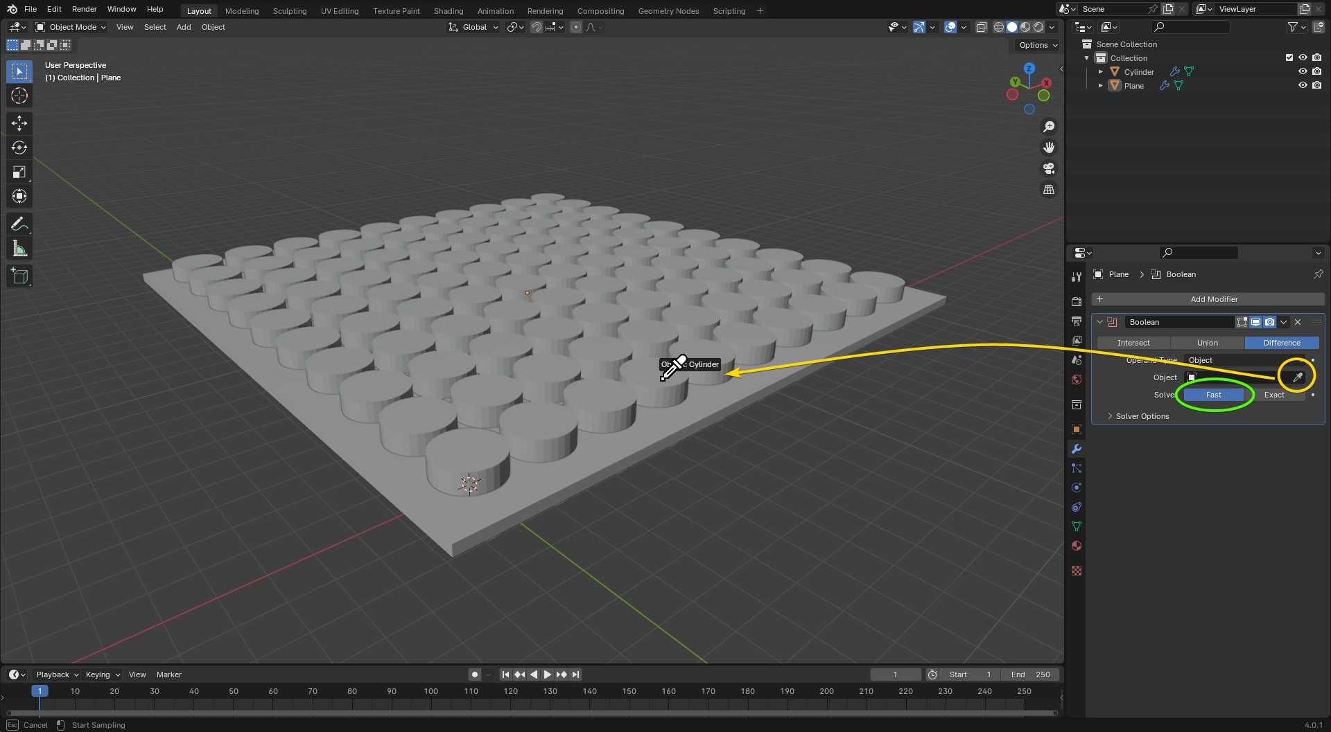Open Render Properties in the properties editor

pyautogui.click(x=1076, y=301)
